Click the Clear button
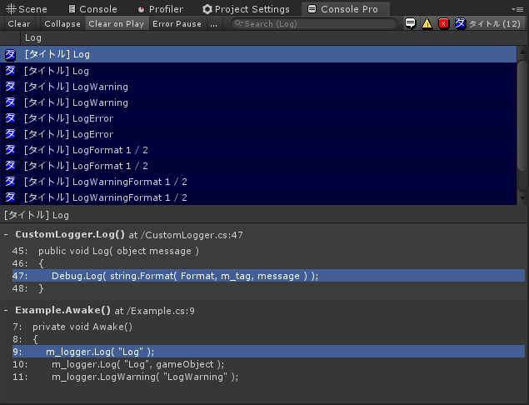This screenshot has width=529, height=405. [19, 23]
